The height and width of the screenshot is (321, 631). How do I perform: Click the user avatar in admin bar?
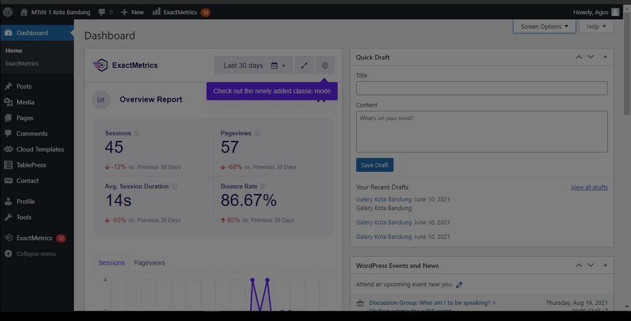click(x=616, y=12)
